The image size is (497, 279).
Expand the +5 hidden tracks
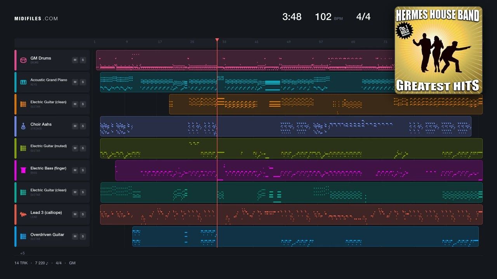point(23,253)
